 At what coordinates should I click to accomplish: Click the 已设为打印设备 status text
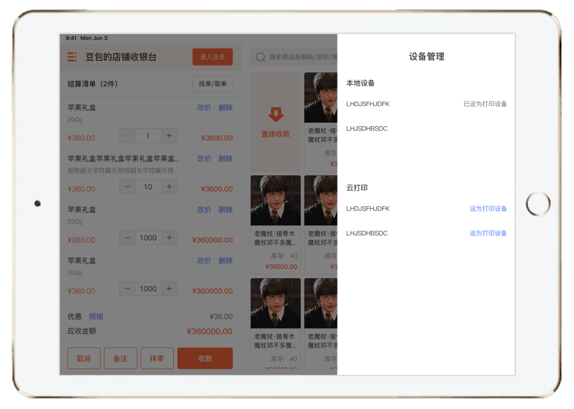click(485, 104)
